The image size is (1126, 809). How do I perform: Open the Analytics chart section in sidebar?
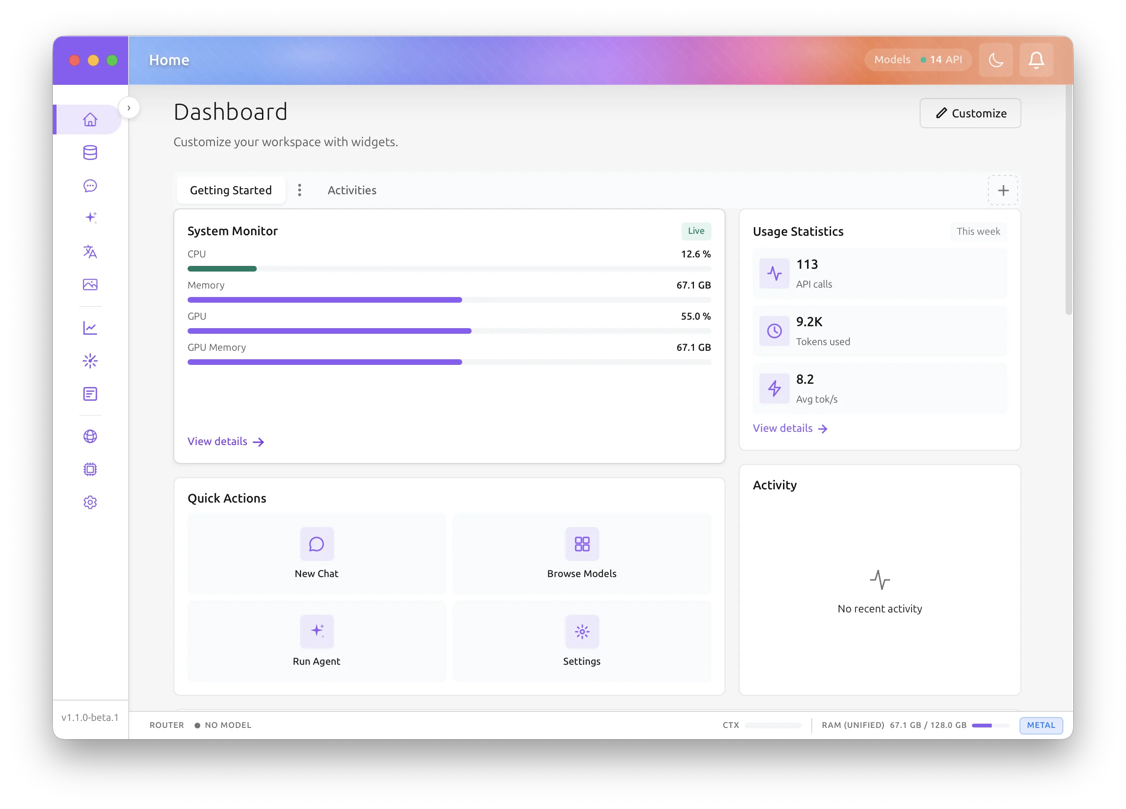tap(90, 328)
